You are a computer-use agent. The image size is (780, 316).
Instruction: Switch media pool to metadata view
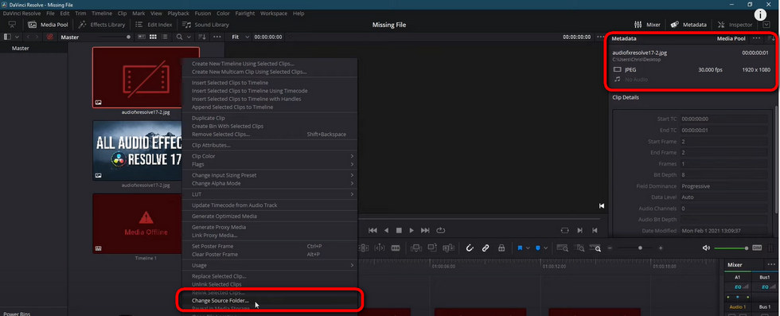tap(142, 37)
